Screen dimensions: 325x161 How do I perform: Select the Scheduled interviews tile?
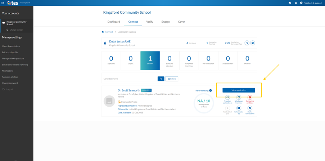(x=170, y=61)
